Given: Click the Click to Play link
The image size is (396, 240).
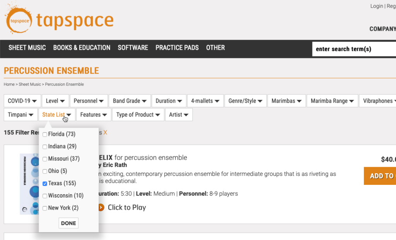Looking at the screenshot, I should (x=127, y=208).
